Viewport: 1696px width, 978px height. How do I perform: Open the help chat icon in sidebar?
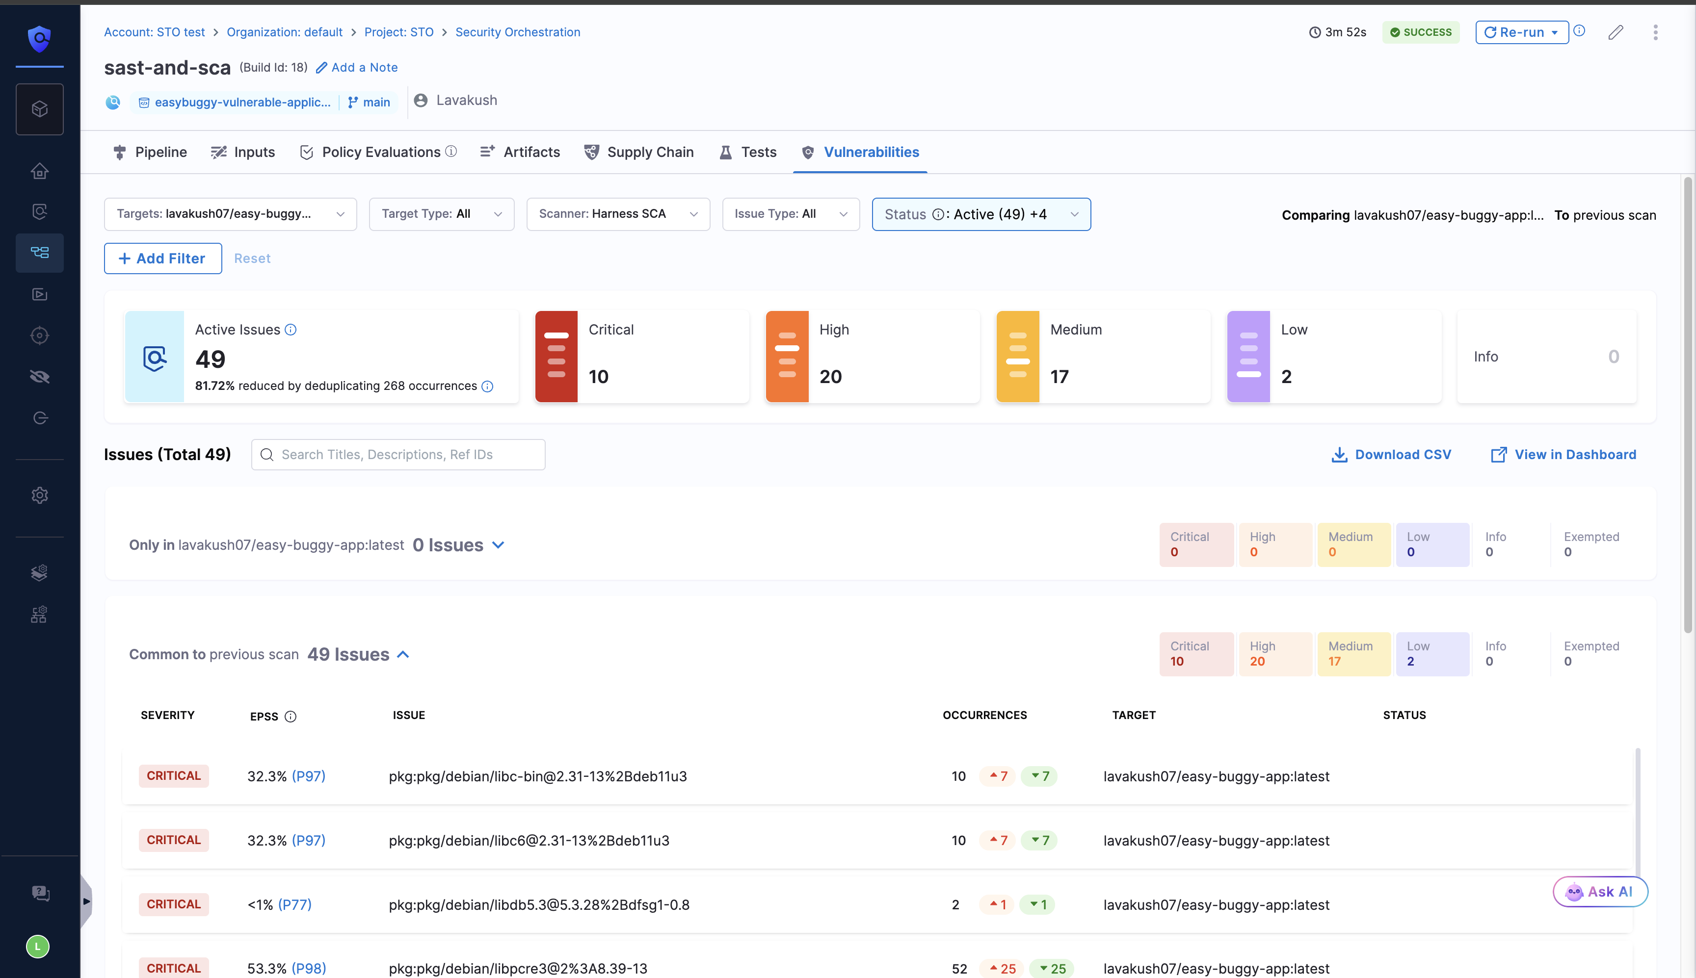[x=40, y=893]
